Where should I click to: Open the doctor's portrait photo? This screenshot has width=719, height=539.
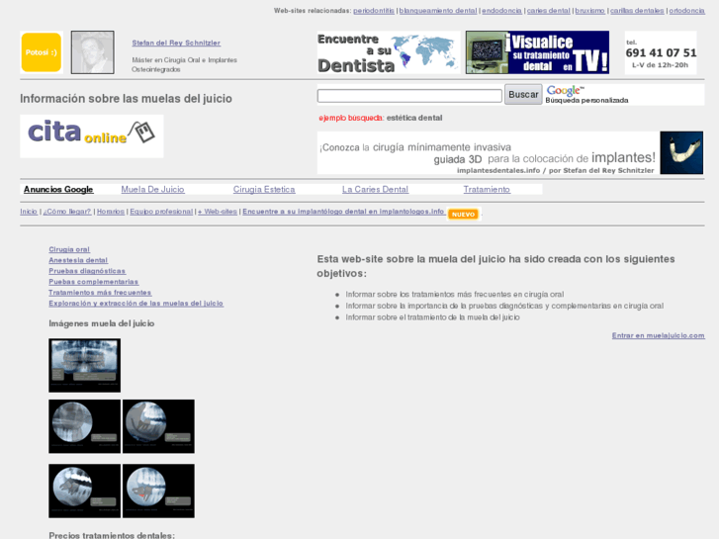93,52
